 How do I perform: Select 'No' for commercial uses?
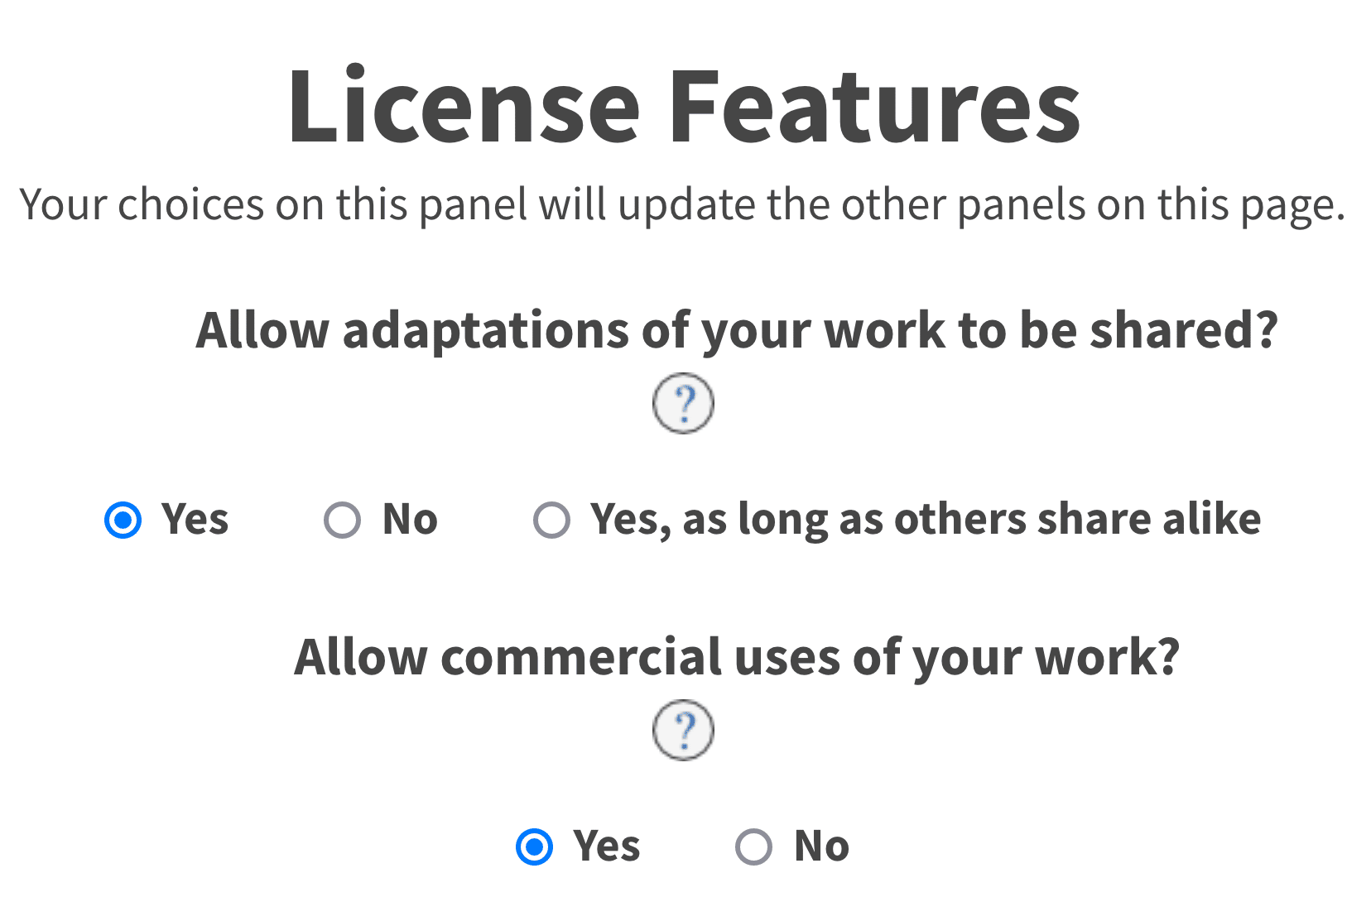click(x=754, y=846)
